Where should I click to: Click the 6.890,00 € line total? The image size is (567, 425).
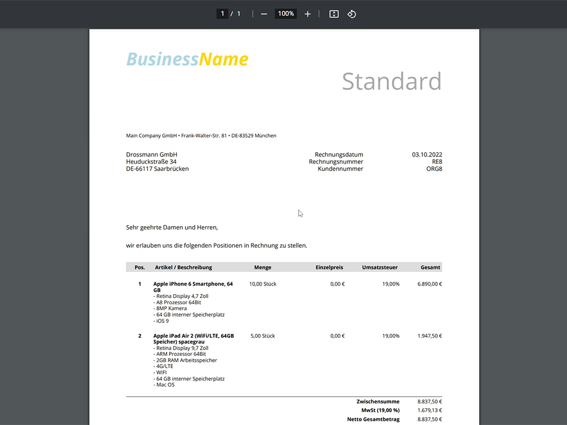pos(429,284)
